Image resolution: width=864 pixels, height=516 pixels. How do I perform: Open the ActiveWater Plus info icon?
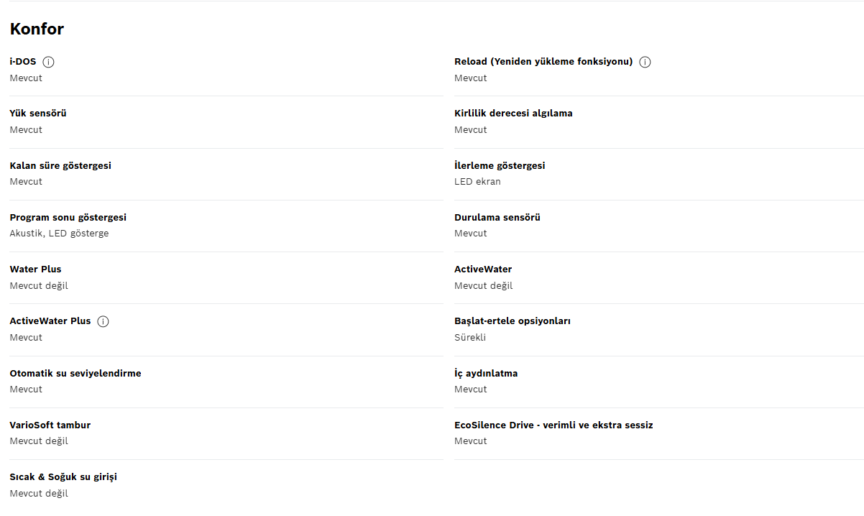[x=103, y=321]
